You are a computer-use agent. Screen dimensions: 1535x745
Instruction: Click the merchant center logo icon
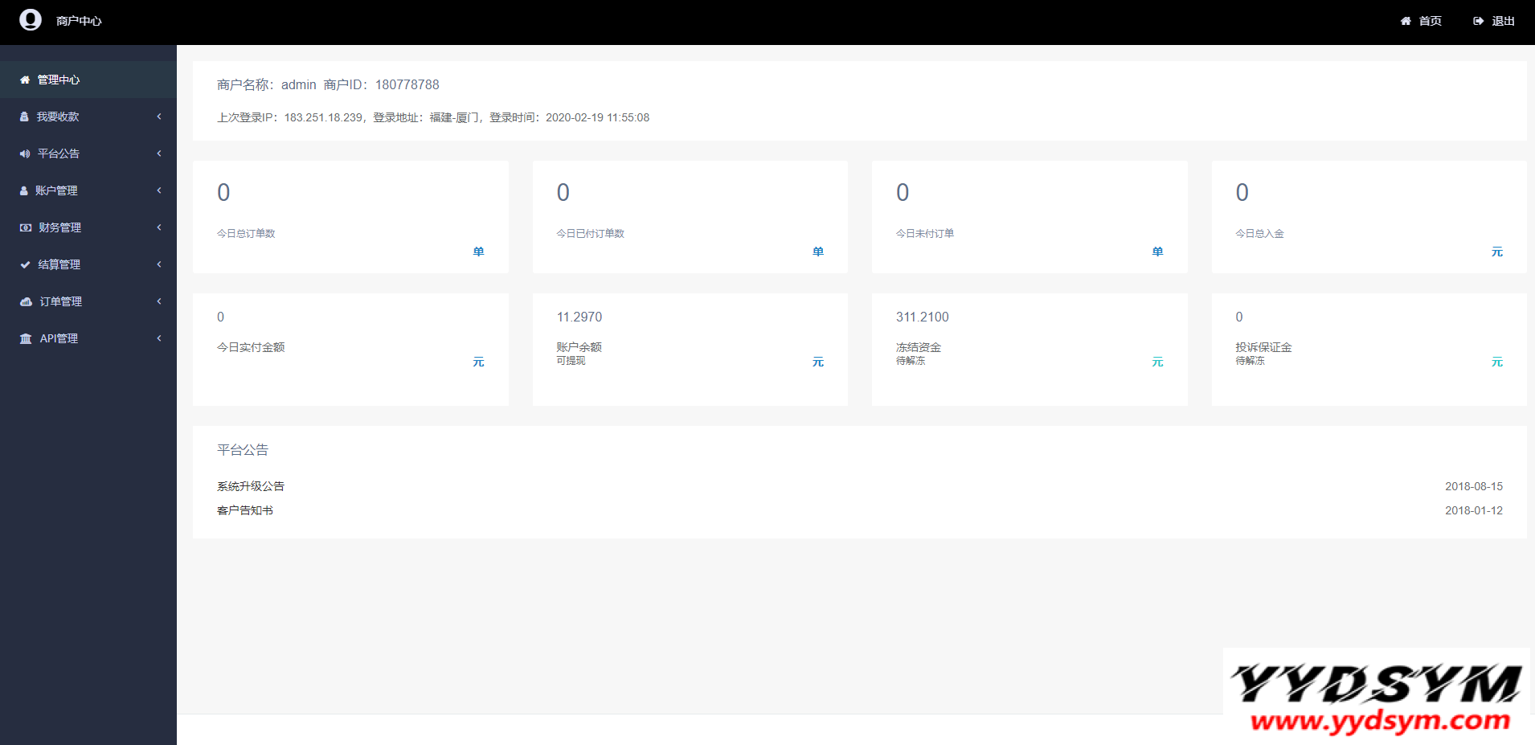(x=31, y=20)
